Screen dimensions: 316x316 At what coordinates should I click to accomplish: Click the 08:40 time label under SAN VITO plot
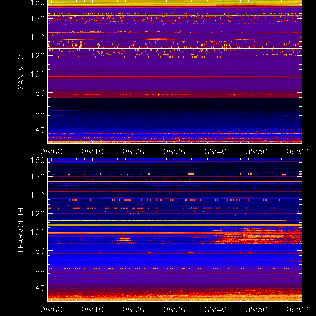pos(216,152)
